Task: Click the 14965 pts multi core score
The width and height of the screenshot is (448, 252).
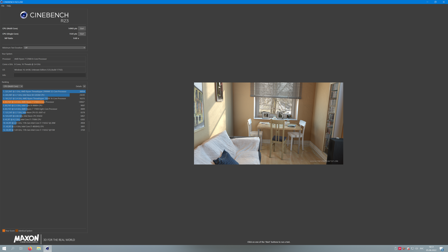Action: click(x=72, y=28)
